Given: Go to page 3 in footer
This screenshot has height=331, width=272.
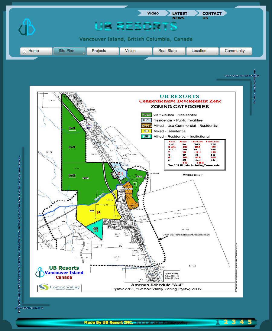Looking at the screenshot, I should click(234, 322).
